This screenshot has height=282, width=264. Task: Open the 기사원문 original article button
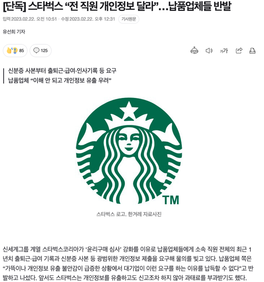point(129,19)
